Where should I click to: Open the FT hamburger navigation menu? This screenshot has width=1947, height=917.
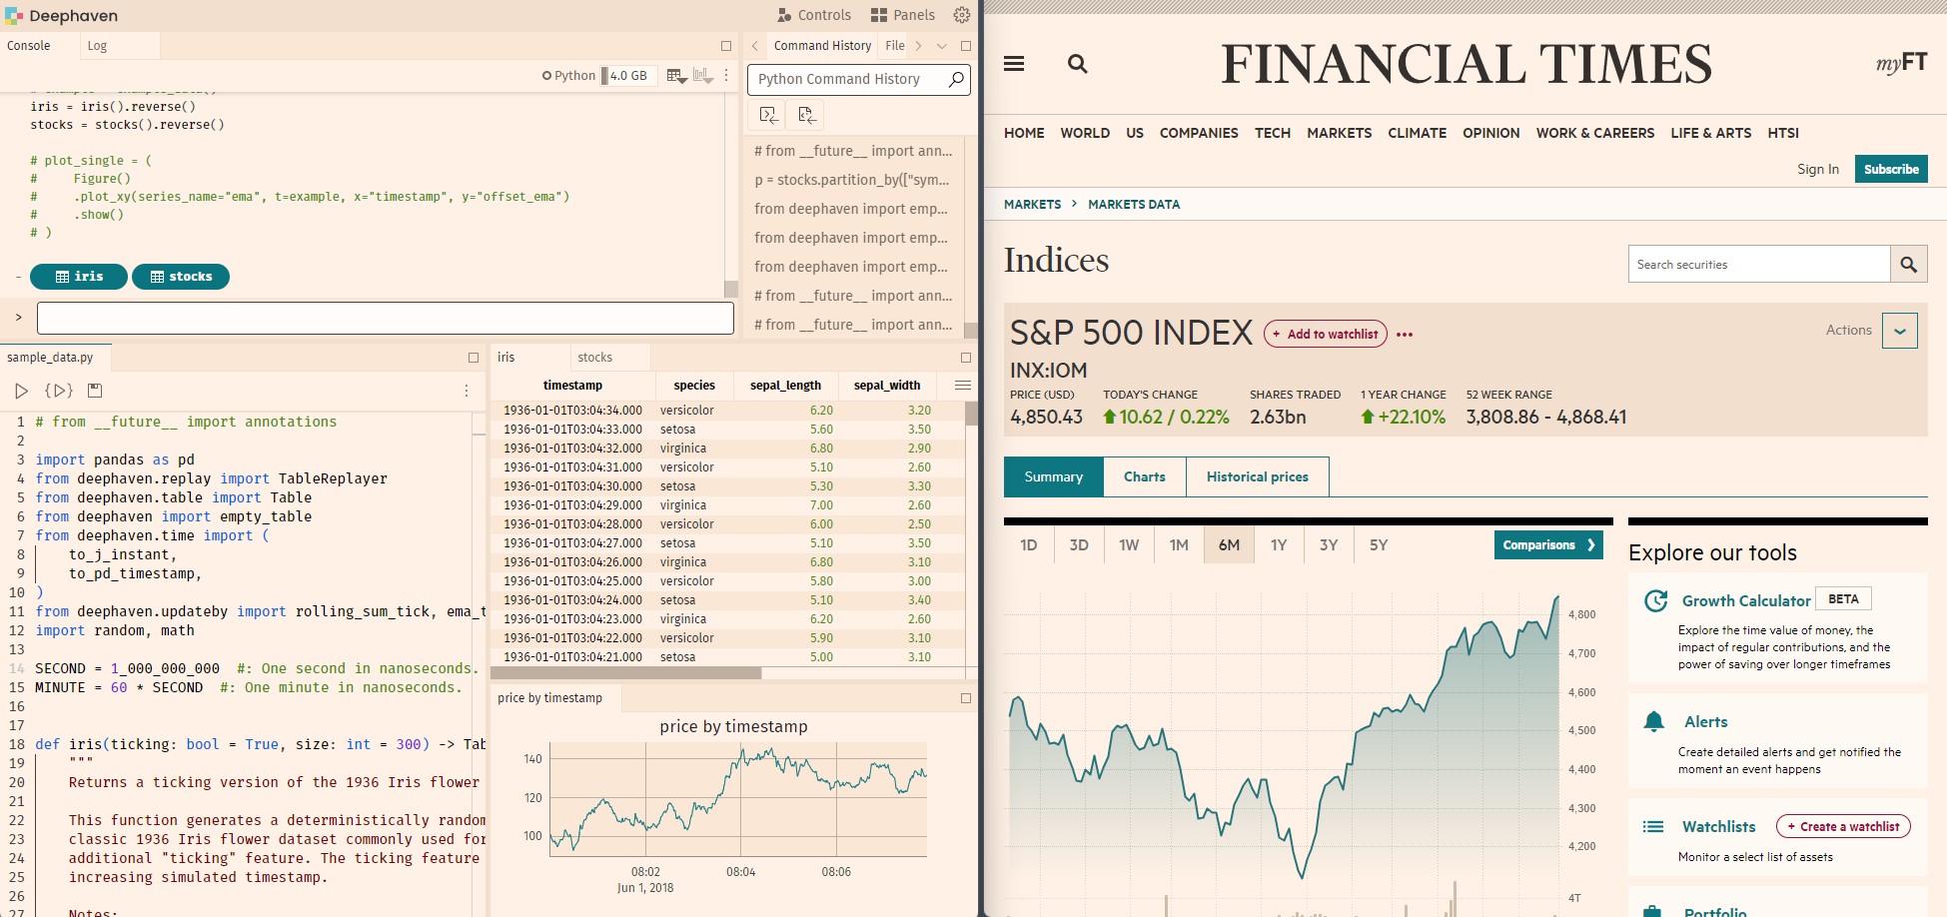(x=1014, y=63)
